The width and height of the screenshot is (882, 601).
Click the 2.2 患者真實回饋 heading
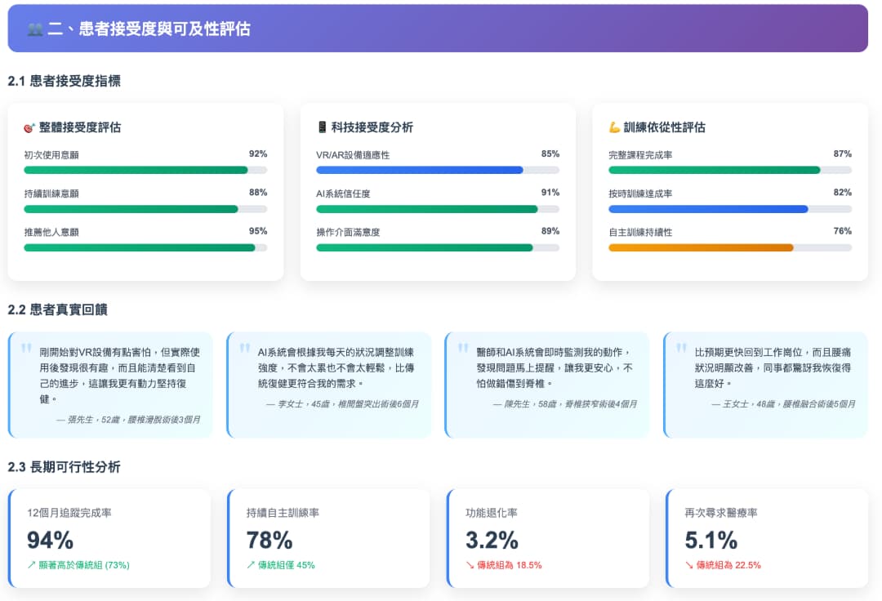(57, 309)
